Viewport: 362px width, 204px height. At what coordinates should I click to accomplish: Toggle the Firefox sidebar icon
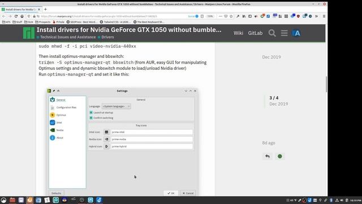pyautogui.click(x=250, y=16)
